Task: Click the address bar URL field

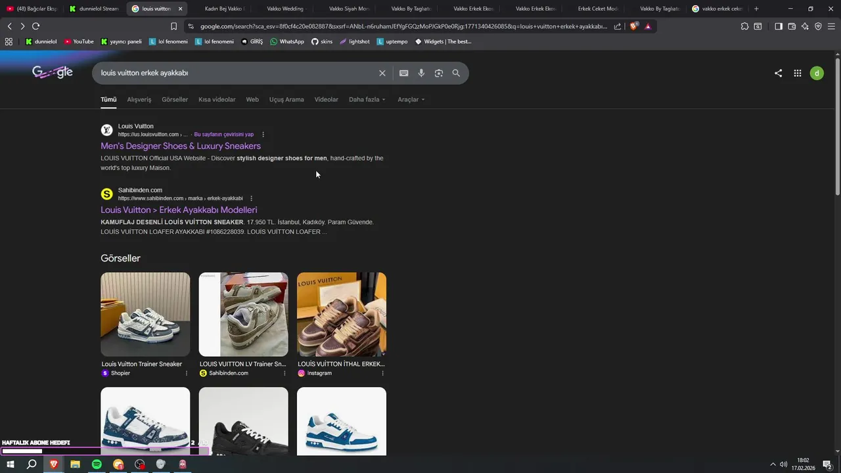Action: 403,26
